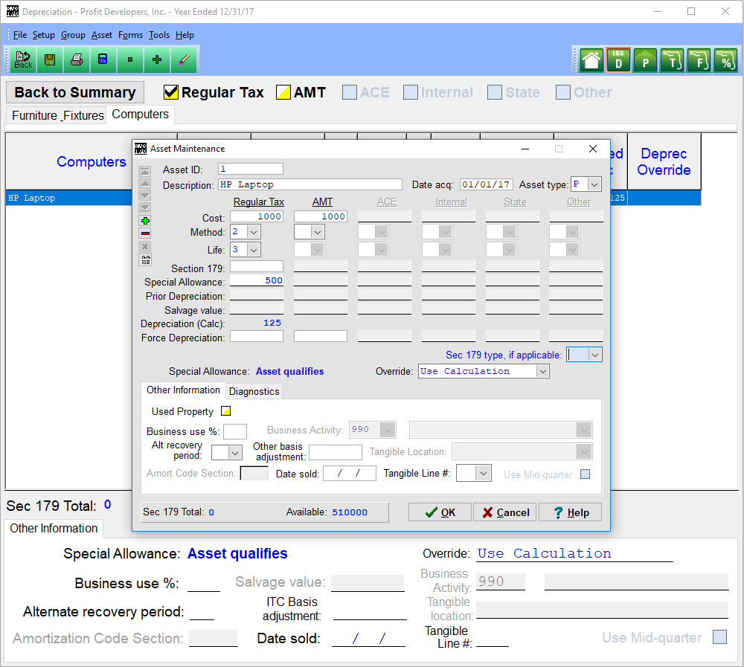Click the green plus add-asset icon in dialog

pyautogui.click(x=145, y=221)
